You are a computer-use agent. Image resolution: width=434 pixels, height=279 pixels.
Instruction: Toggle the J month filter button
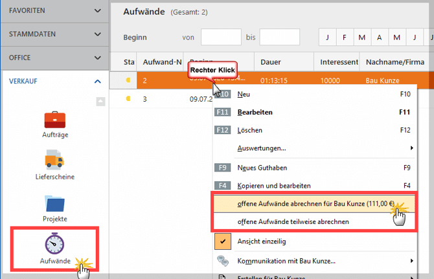coord(328,37)
